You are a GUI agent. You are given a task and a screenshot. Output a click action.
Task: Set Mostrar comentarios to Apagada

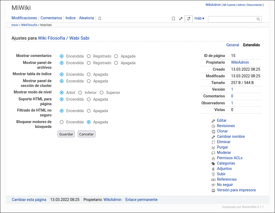[116, 56]
